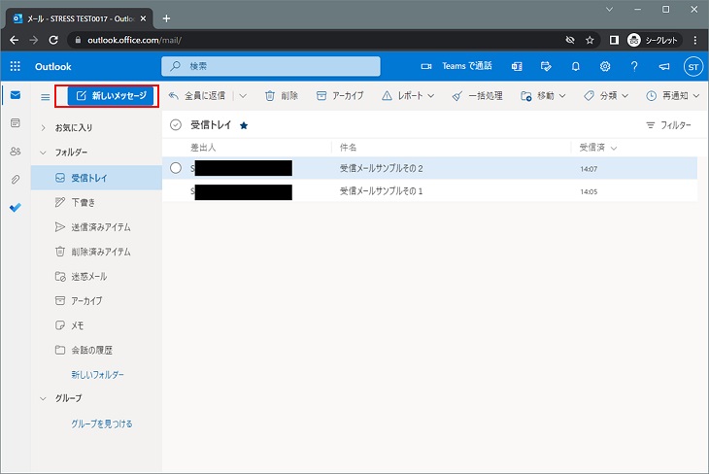Screen dimensions: 709x474
Task: Open Chrome three-dot menu
Action: tap(695, 40)
